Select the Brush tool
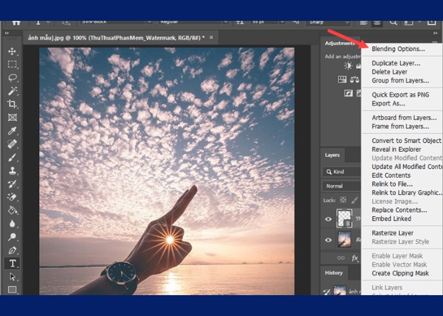Screen dimensions: 443x316 [x=12, y=157]
